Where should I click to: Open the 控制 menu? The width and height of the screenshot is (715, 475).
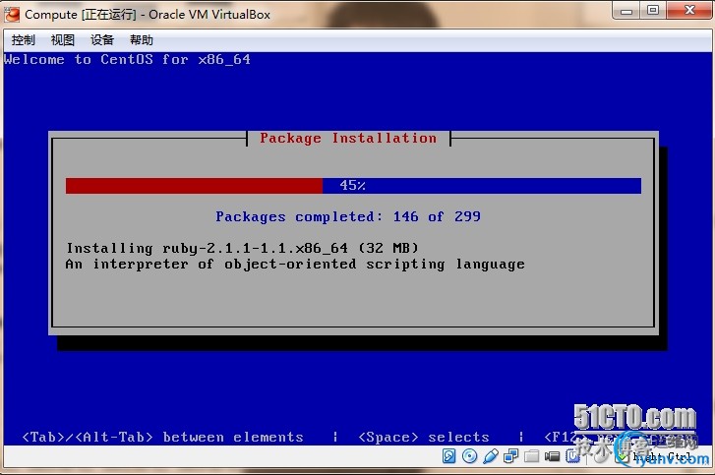(23, 40)
